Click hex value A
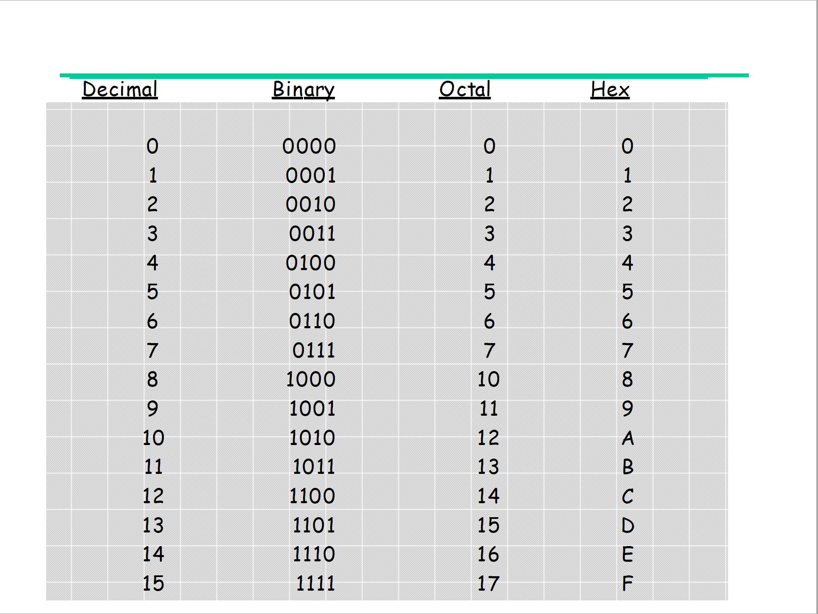The image size is (818, 614). pos(627,438)
